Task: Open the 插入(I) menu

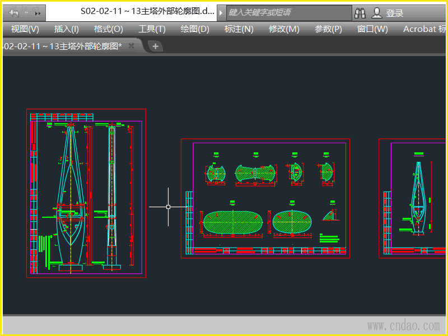Action: coord(66,29)
